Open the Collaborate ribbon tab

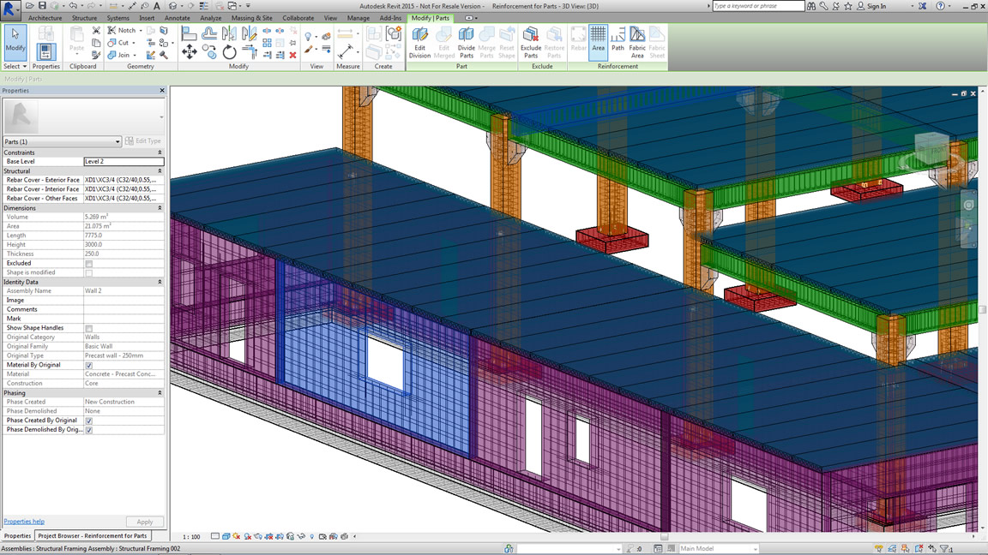(x=298, y=18)
